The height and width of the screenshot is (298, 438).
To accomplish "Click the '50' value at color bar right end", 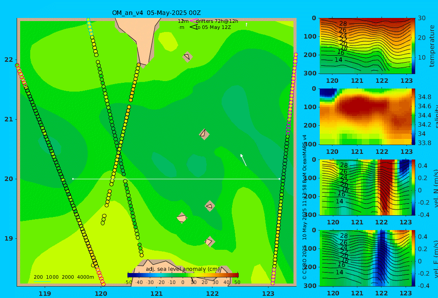I will click(x=237, y=282).
